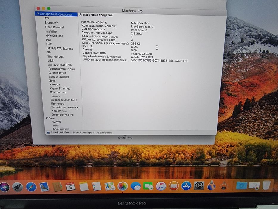Screen dimensions: 278x209
Task: Select Thunderbolt in sidebar
Action: click(x=55, y=56)
